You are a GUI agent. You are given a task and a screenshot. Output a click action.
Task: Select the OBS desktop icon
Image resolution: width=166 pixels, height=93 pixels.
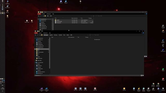[x=163, y=45]
